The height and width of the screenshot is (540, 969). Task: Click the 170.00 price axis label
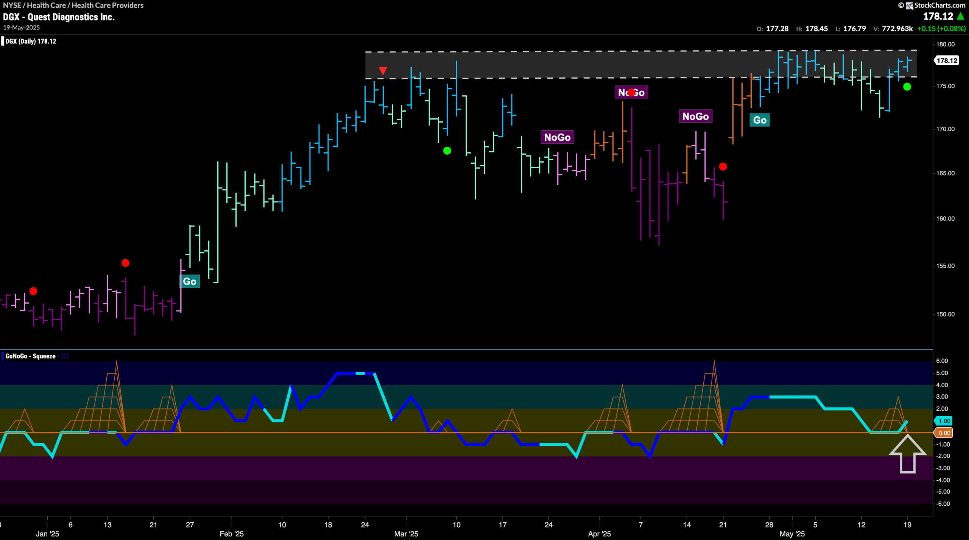945,129
